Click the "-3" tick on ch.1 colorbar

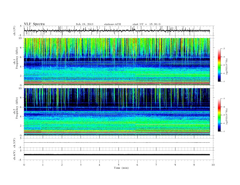(x=223, y=49)
